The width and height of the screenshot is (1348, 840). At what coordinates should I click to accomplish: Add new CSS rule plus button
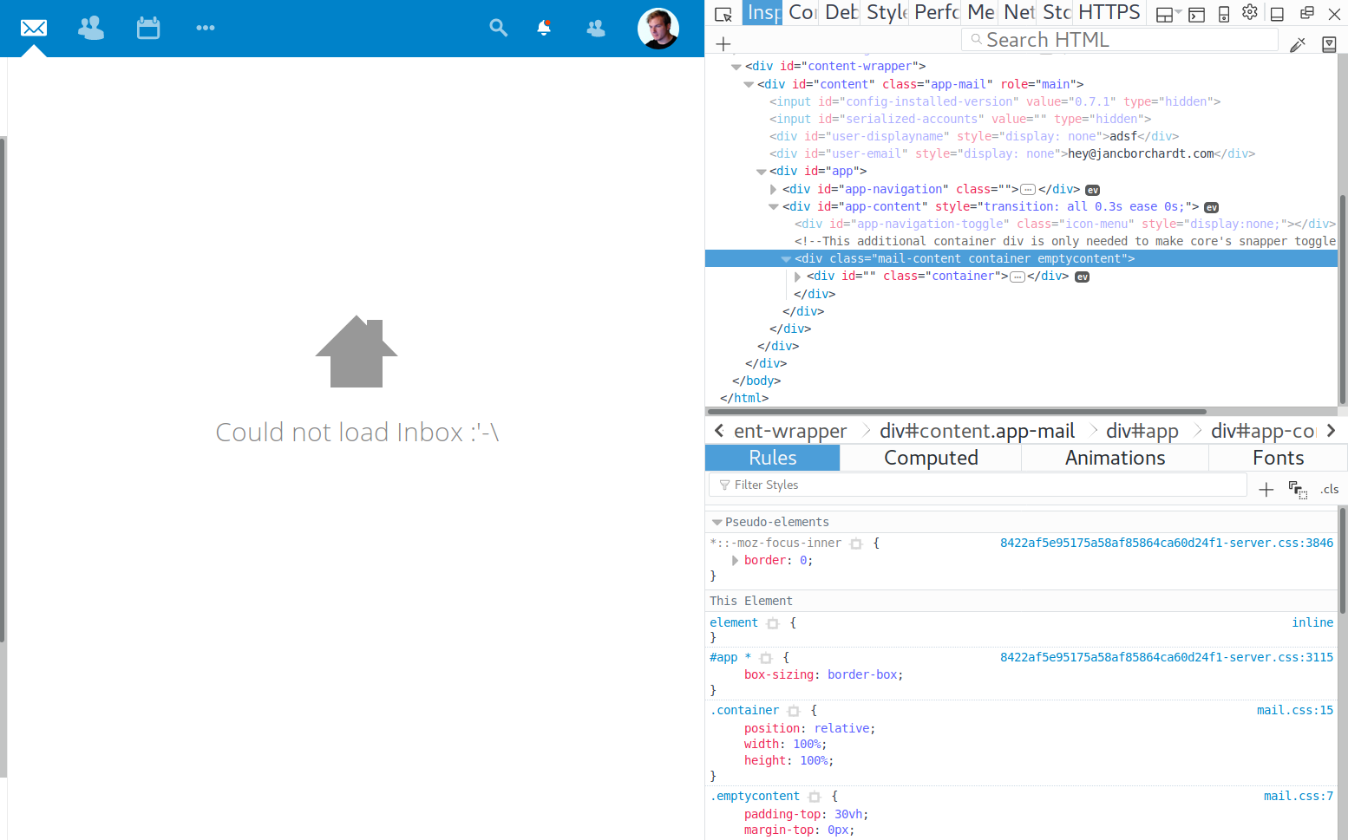pos(1266,490)
